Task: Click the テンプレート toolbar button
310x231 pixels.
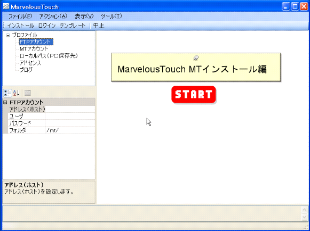Action: click(x=73, y=26)
